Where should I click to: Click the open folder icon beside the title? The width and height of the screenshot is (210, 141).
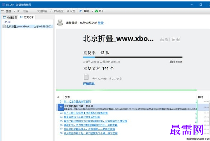pyautogui.click(x=162, y=40)
